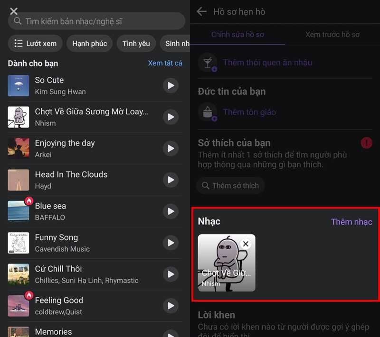Select song title Blue sea
This screenshot has width=380, height=337.
coord(50,206)
